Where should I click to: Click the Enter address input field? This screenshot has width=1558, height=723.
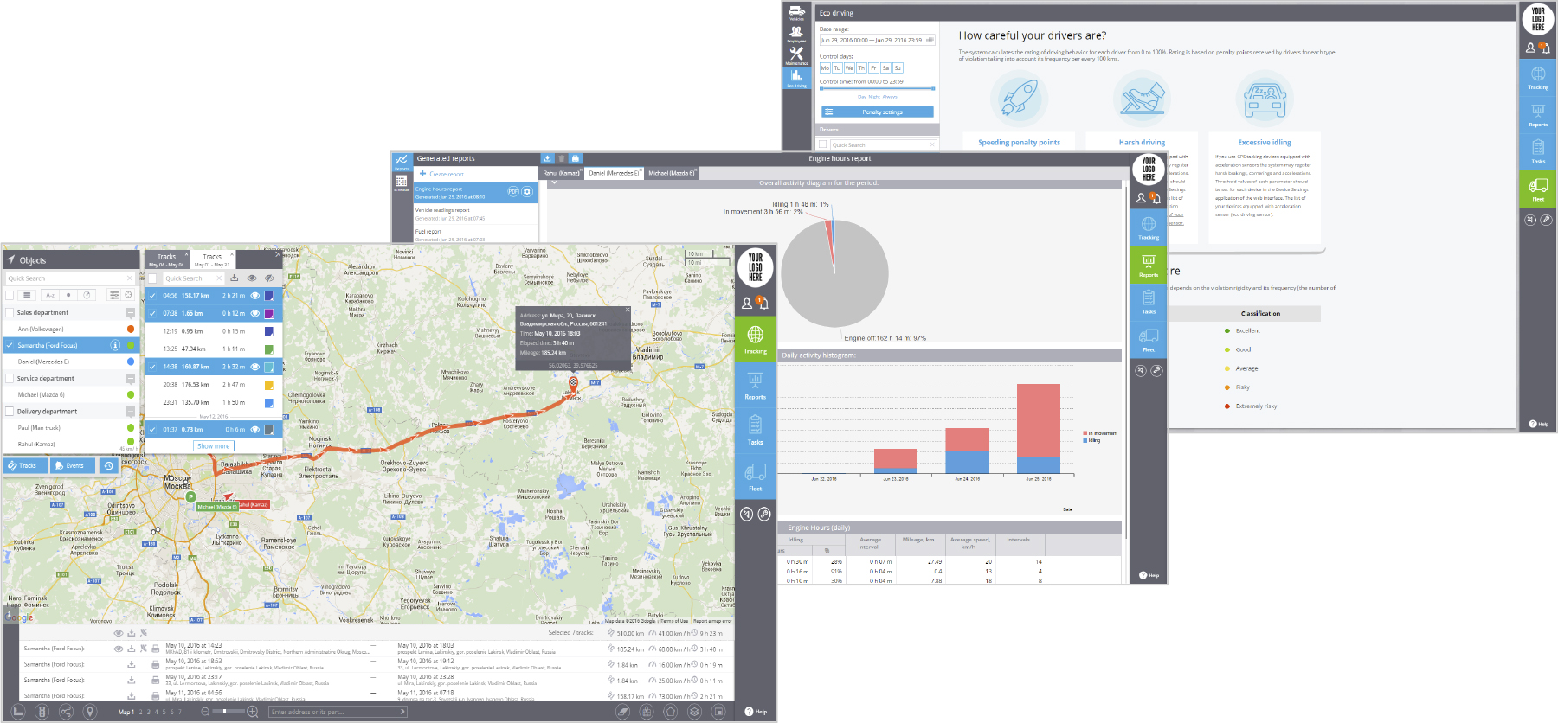338,712
